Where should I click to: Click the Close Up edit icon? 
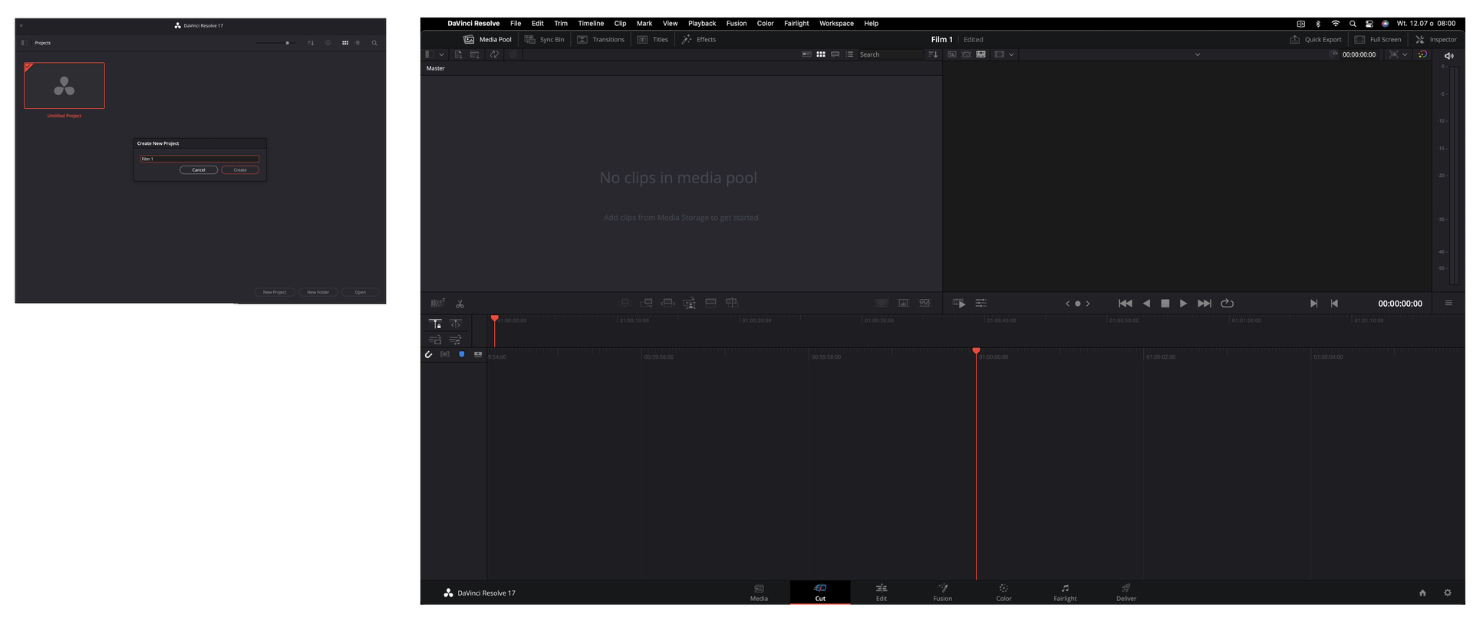coord(690,303)
